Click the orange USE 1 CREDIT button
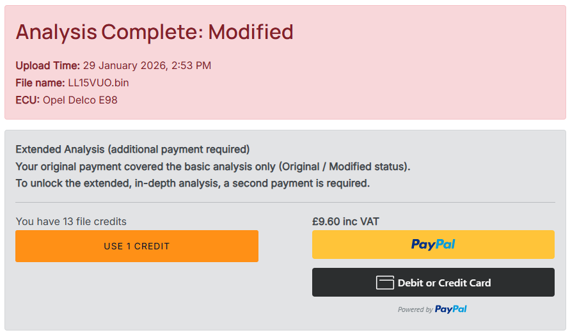The image size is (570, 335). click(137, 246)
